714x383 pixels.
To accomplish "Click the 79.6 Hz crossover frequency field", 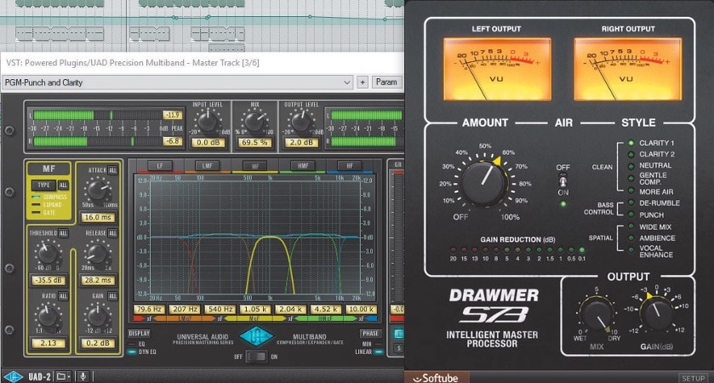I will pyautogui.click(x=150, y=309).
